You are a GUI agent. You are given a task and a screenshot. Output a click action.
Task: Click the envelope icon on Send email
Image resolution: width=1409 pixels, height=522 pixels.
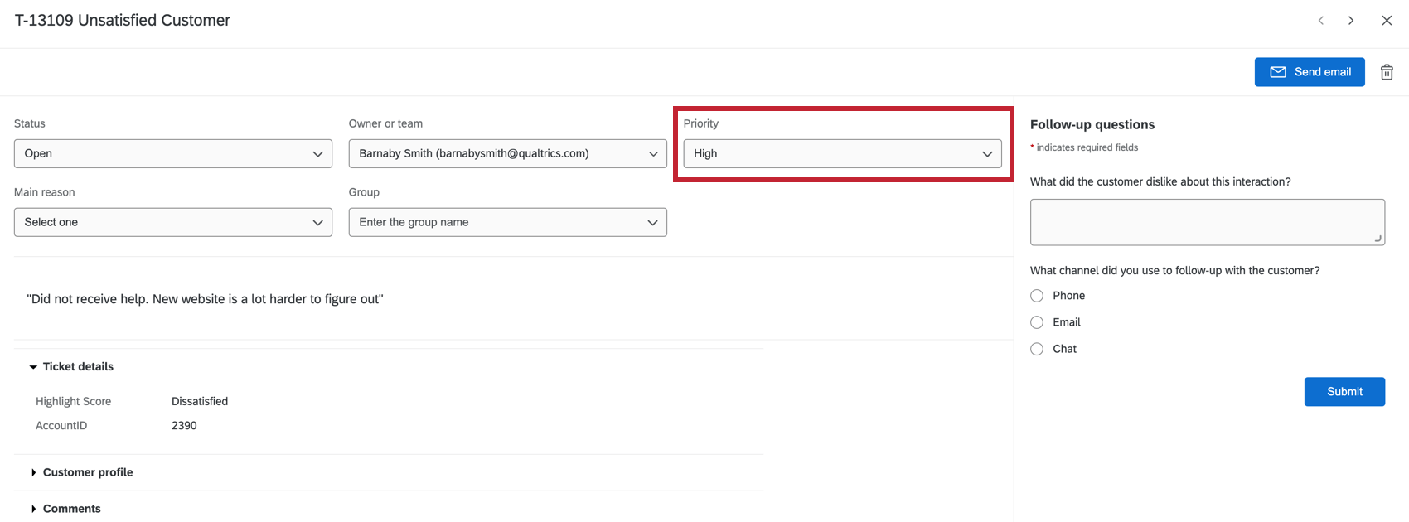(x=1278, y=72)
